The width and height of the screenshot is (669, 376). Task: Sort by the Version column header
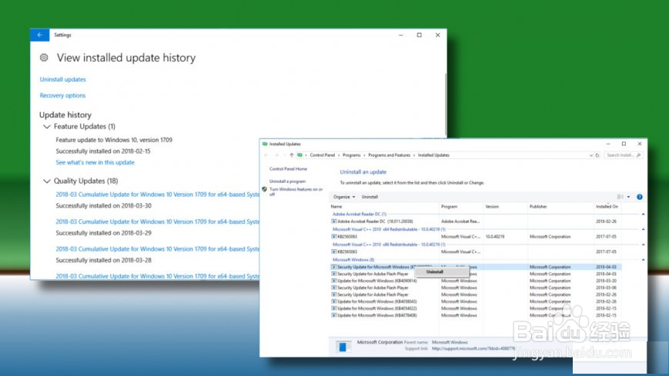492,206
